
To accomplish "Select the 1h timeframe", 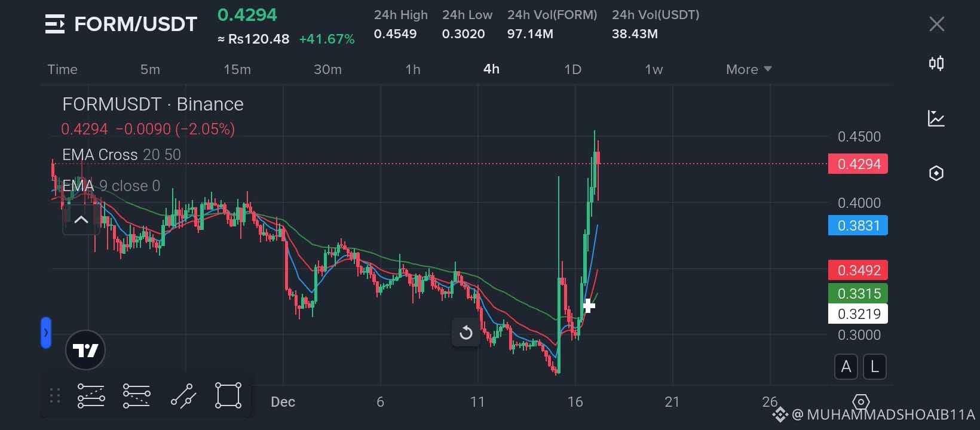I will (x=413, y=69).
